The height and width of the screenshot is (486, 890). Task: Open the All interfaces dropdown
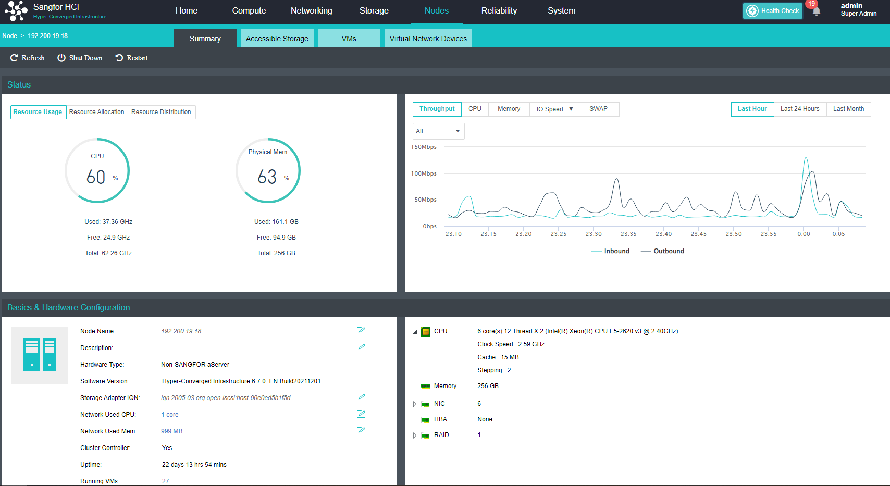coord(438,131)
